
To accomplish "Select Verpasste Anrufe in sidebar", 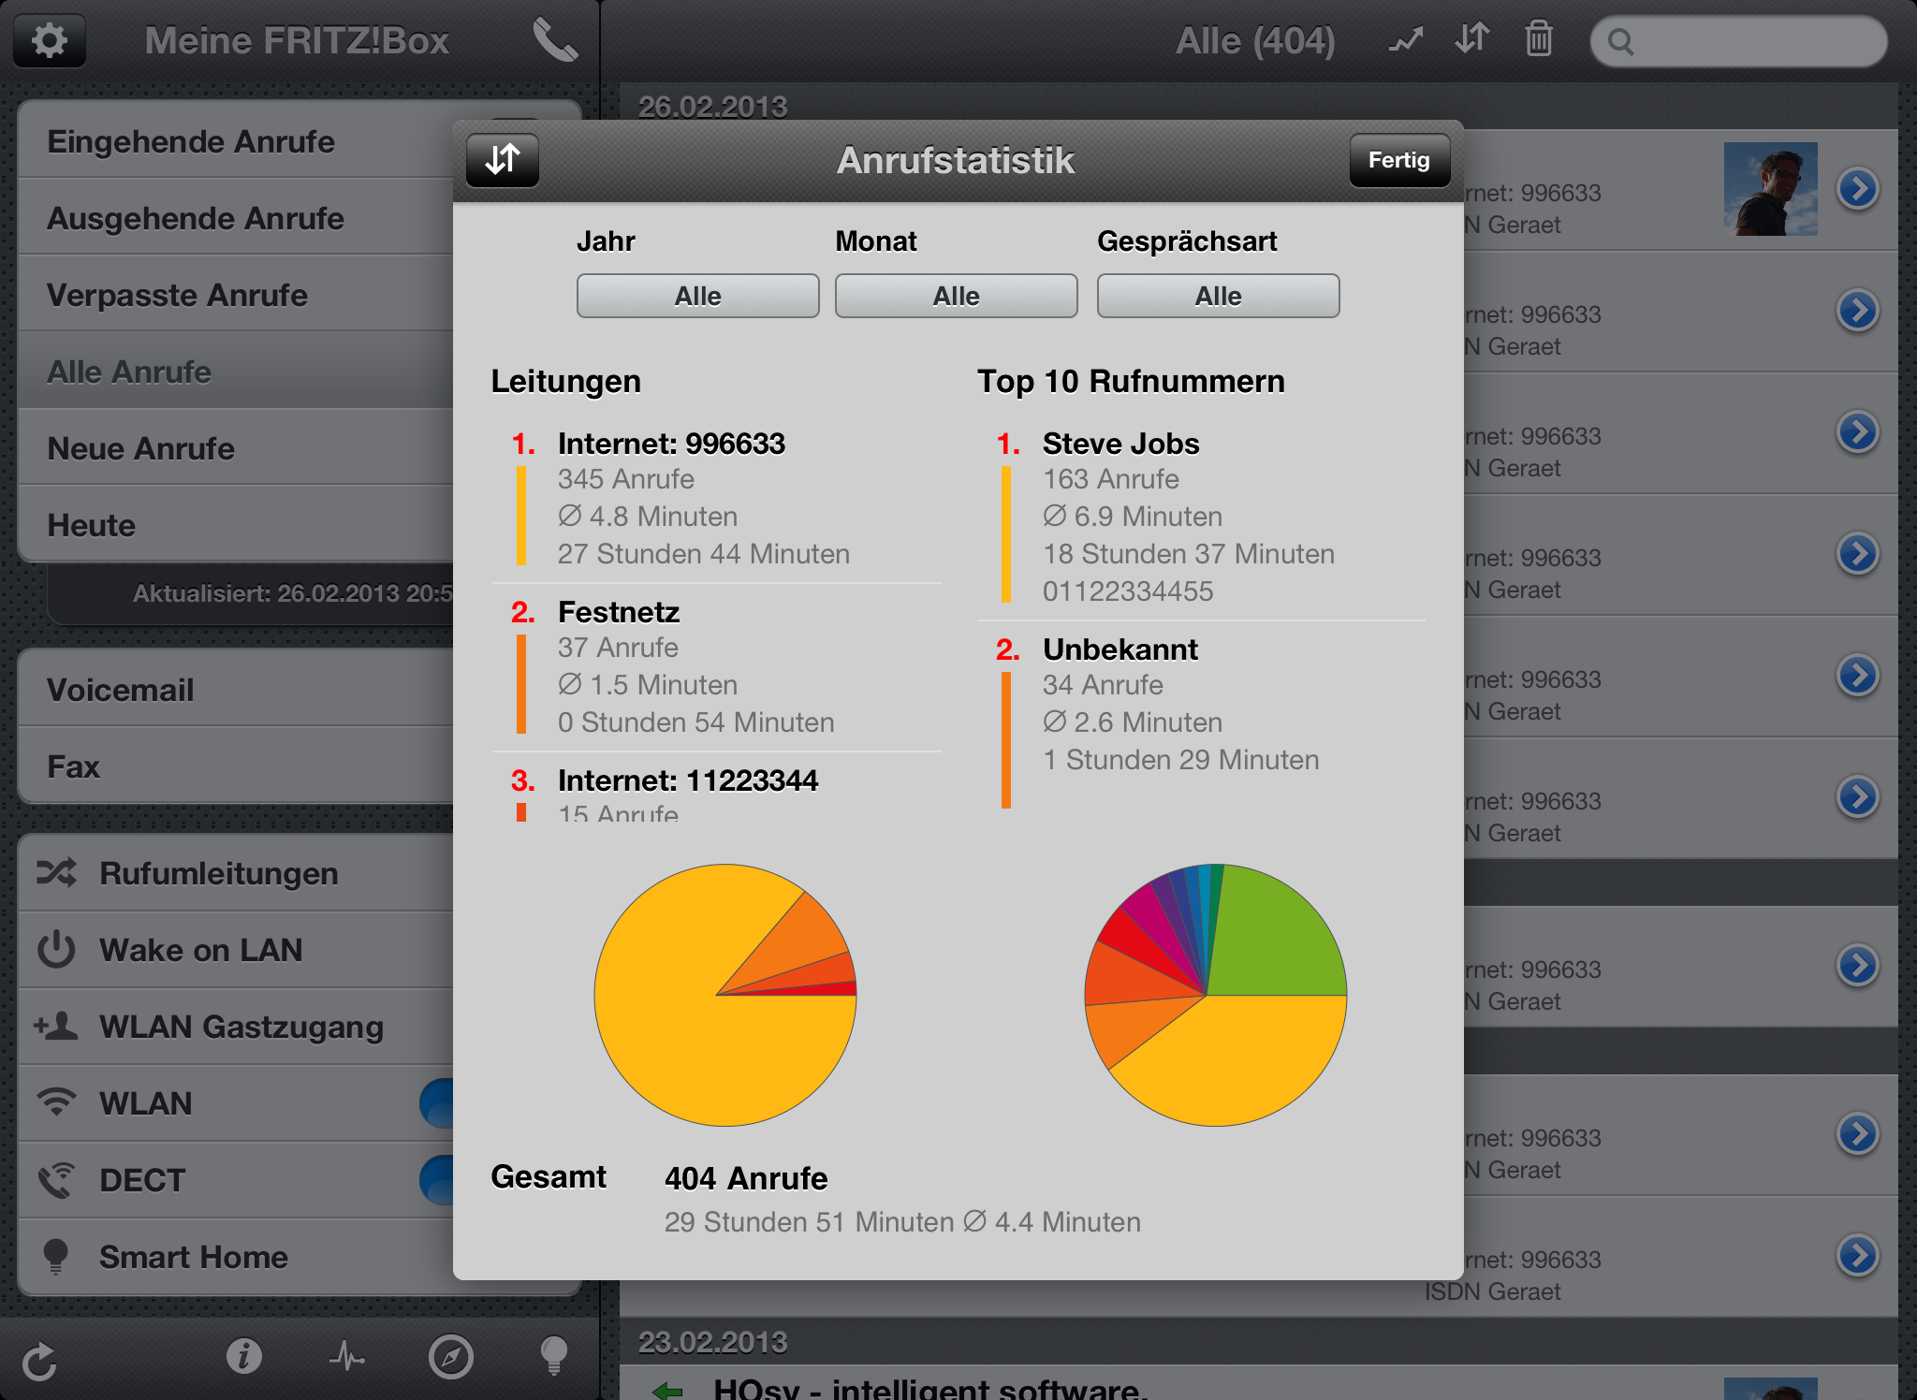I will click(x=178, y=295).
